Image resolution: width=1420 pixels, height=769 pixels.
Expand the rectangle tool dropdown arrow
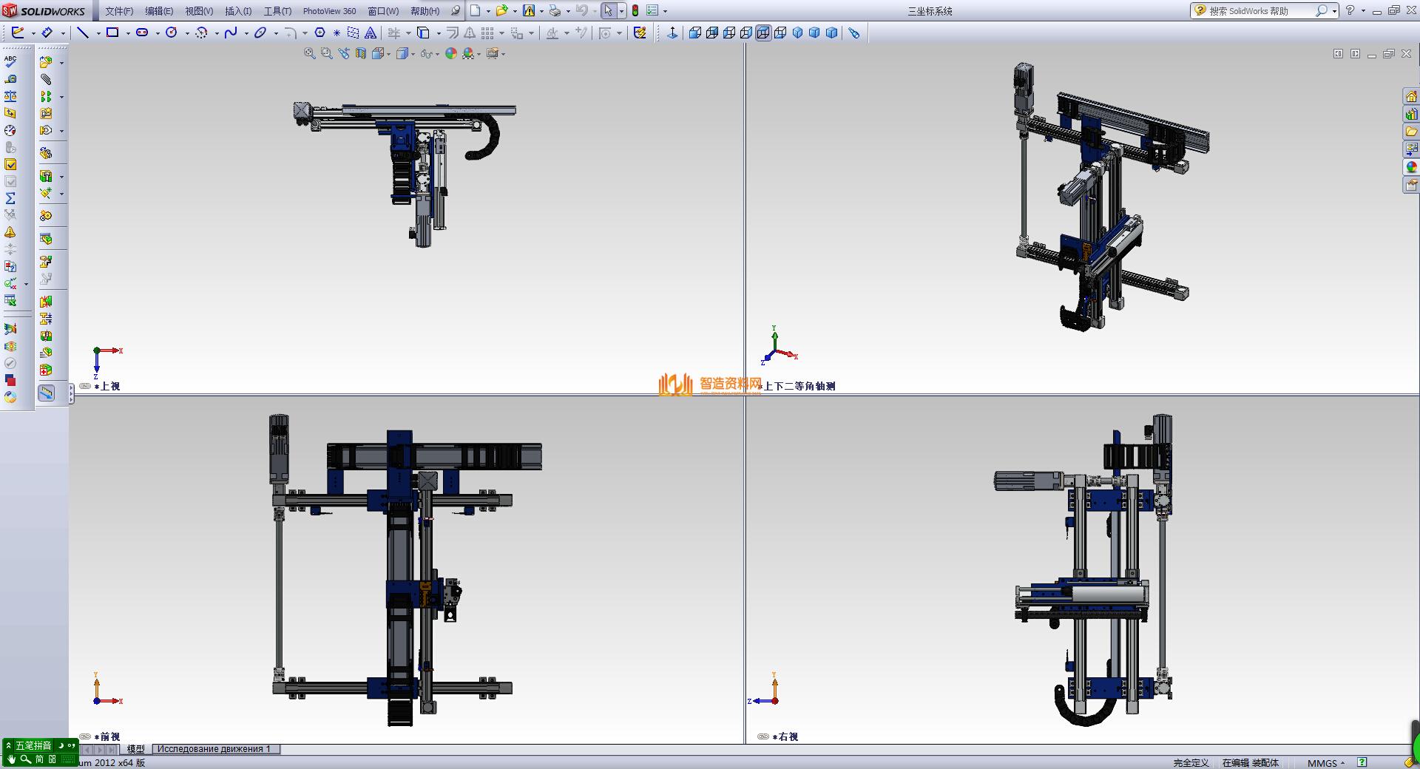coord(128,33)
